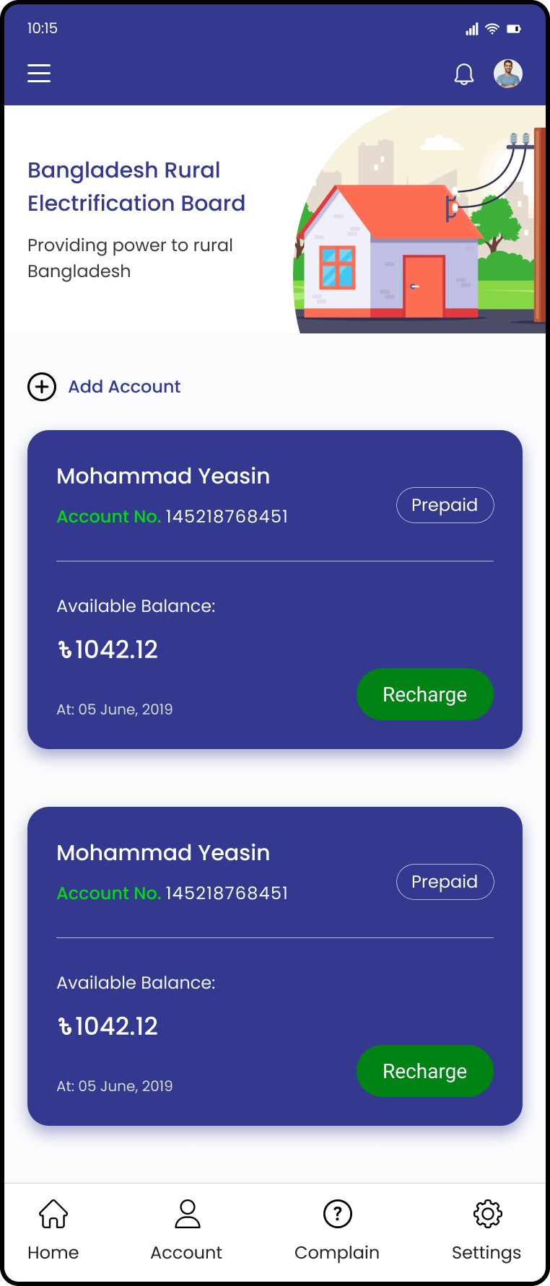This screenshot has height=1286, width=550.
Task: Open the user profile avatar
Action: (x=508, y=74)
